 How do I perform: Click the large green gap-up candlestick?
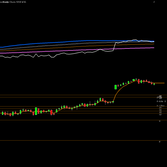point(116,87)
